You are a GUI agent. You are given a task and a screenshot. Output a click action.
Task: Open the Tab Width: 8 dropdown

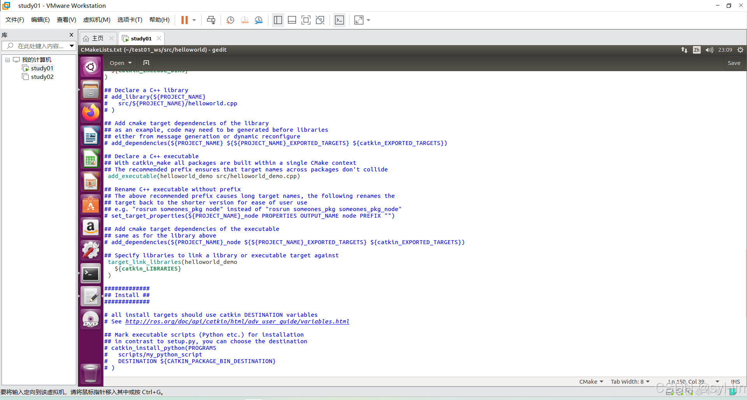pyautogui.click(x=630, y=381)
